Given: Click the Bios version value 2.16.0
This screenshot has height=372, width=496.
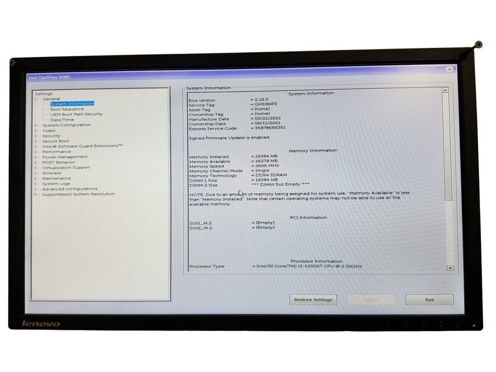Looking at the screenshot, I should [x=262, y=99].
